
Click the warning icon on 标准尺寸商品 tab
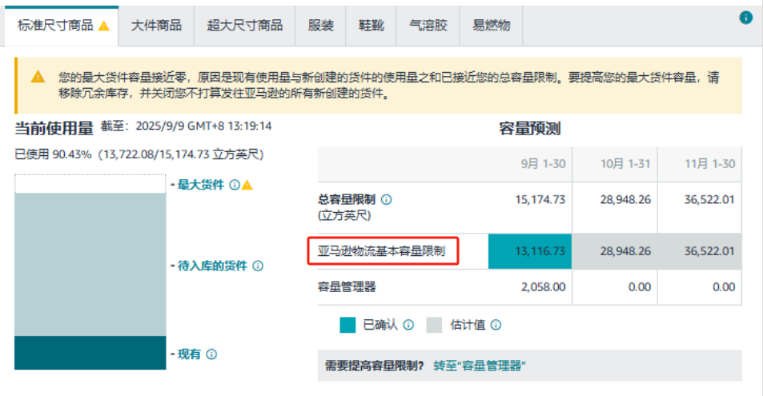pos(103,26)
